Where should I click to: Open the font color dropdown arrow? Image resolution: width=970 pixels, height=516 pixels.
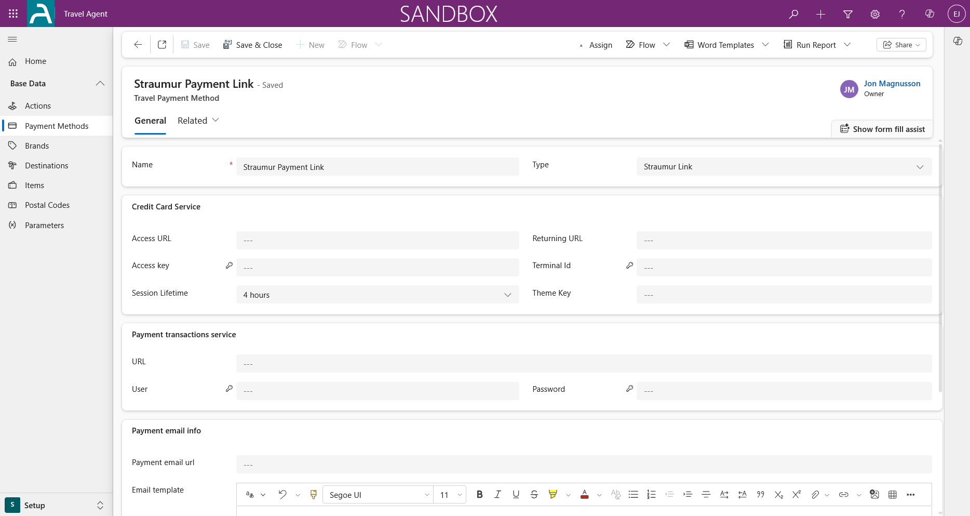[x=599, y=495]
